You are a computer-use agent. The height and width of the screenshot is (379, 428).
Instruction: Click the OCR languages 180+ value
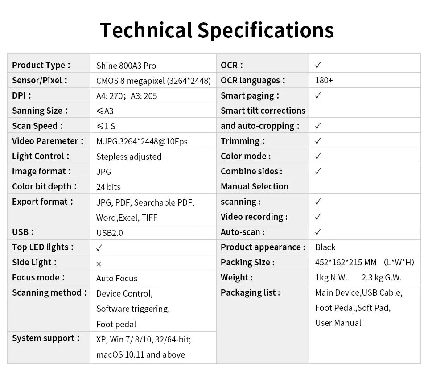tap(324, 81)
